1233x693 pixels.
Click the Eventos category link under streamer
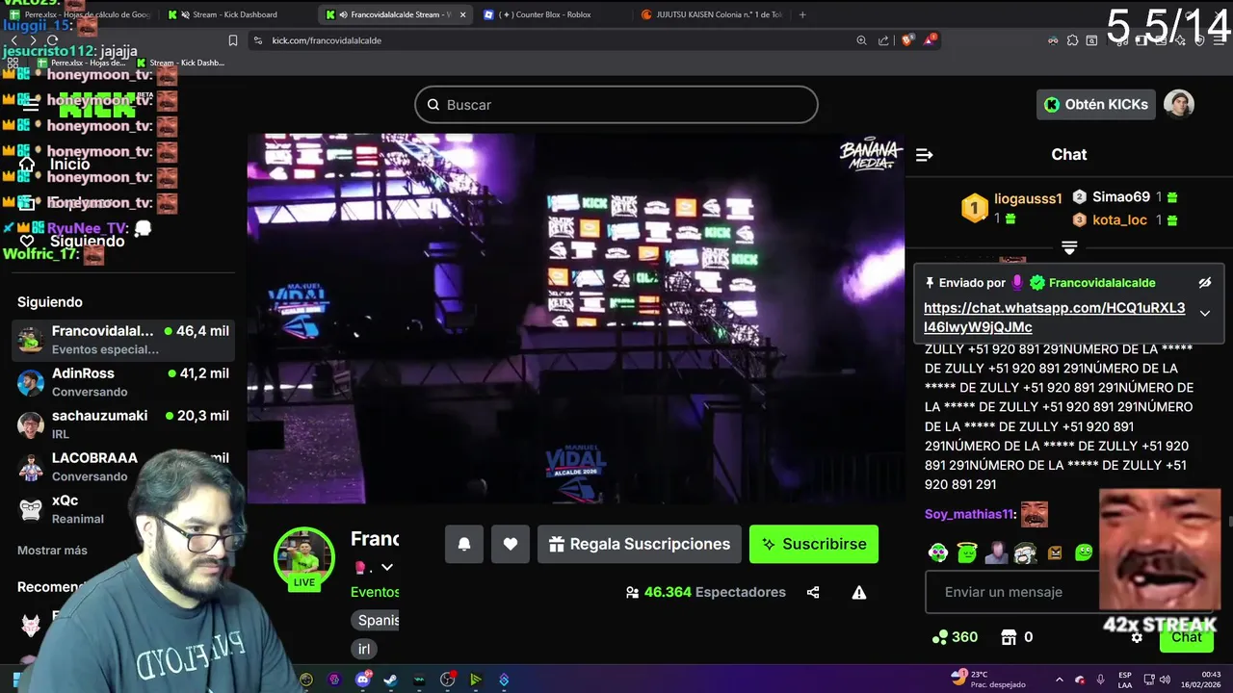[375, 592]
